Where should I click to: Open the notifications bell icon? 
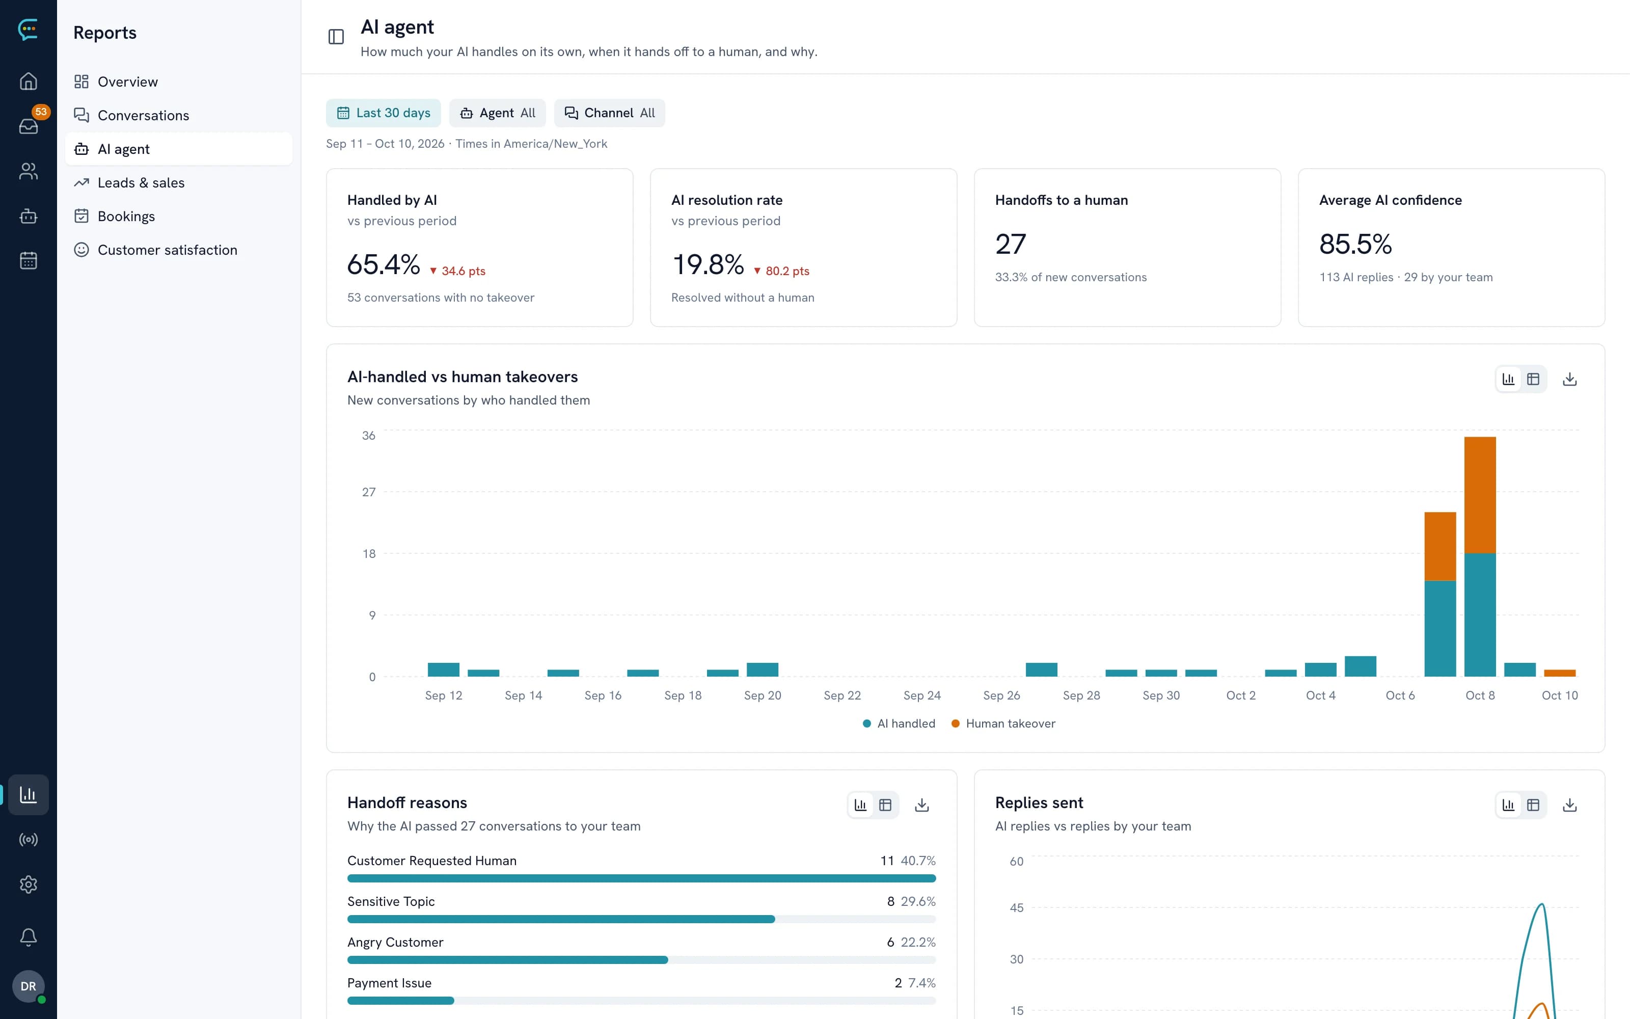tap(29, 937)
